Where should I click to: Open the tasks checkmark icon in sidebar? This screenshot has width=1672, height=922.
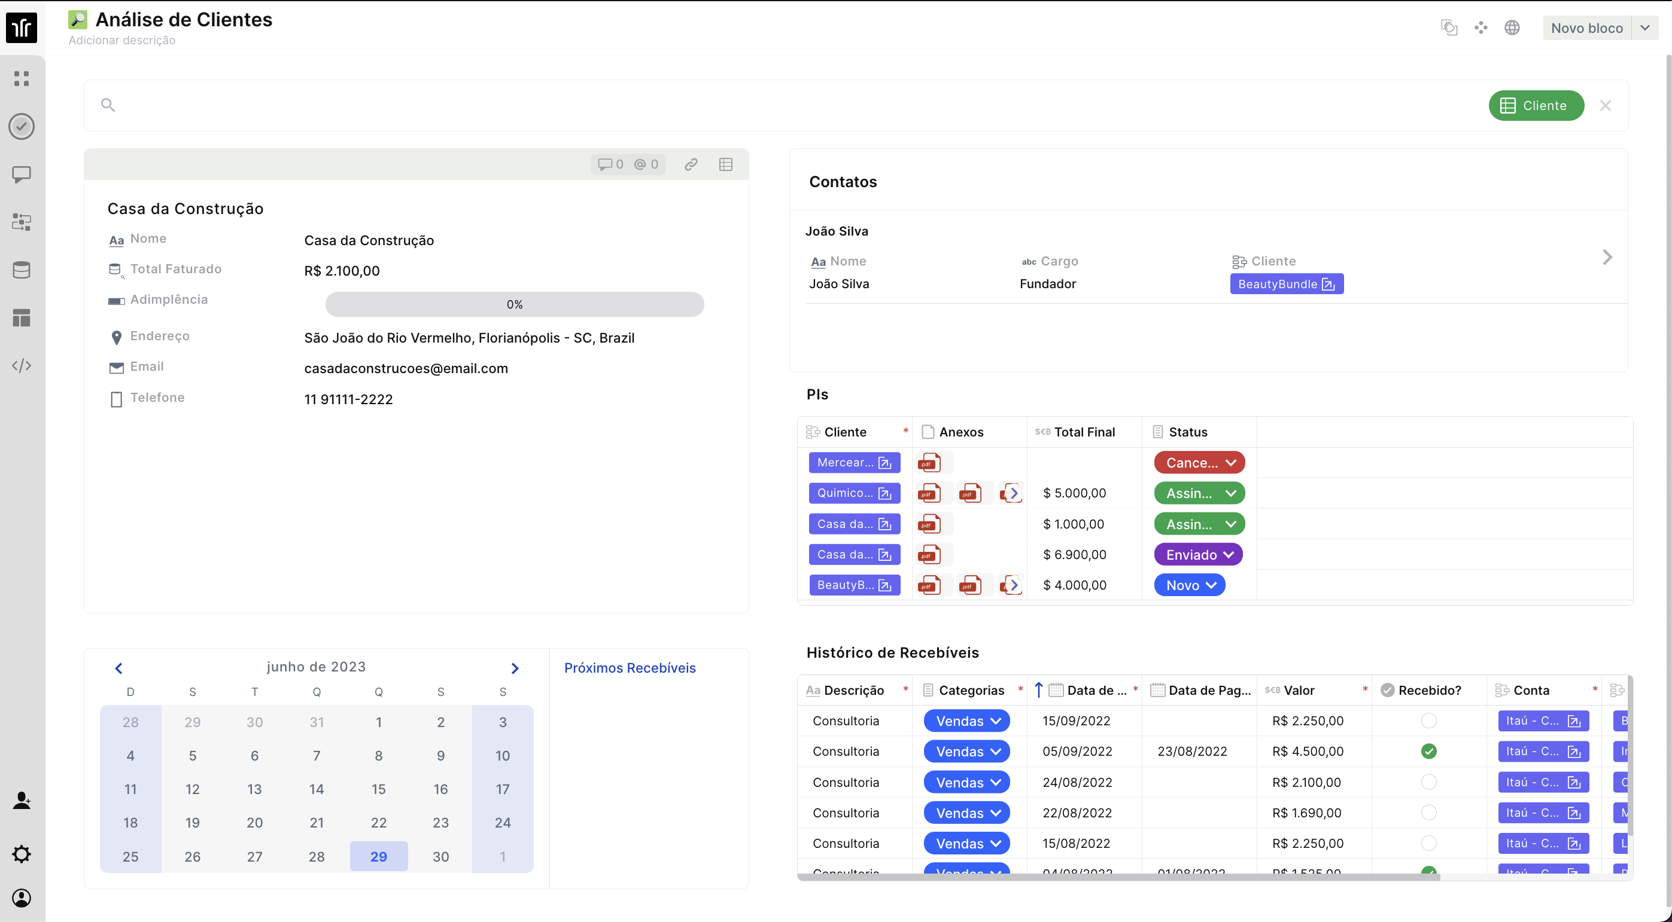tap(22, 126)
